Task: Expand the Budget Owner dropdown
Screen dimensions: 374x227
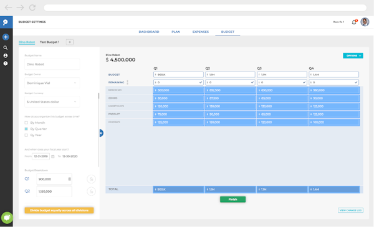Action: click(52, 83)
